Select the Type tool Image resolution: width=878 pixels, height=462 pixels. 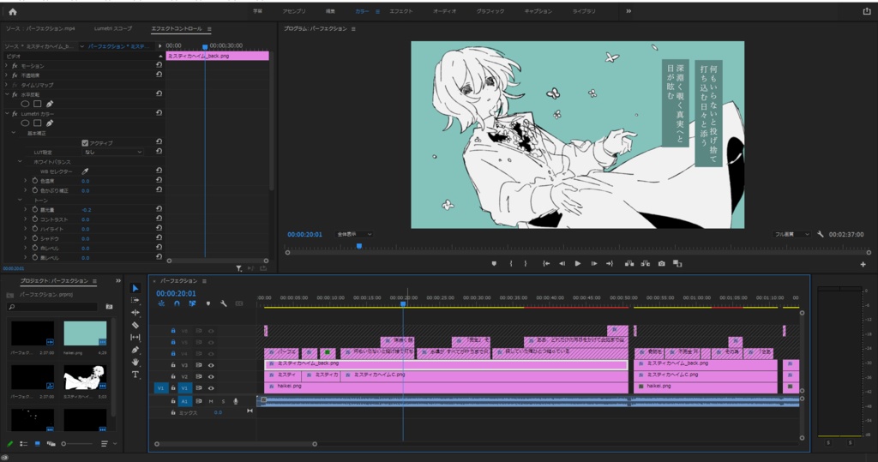click(135, 374)
